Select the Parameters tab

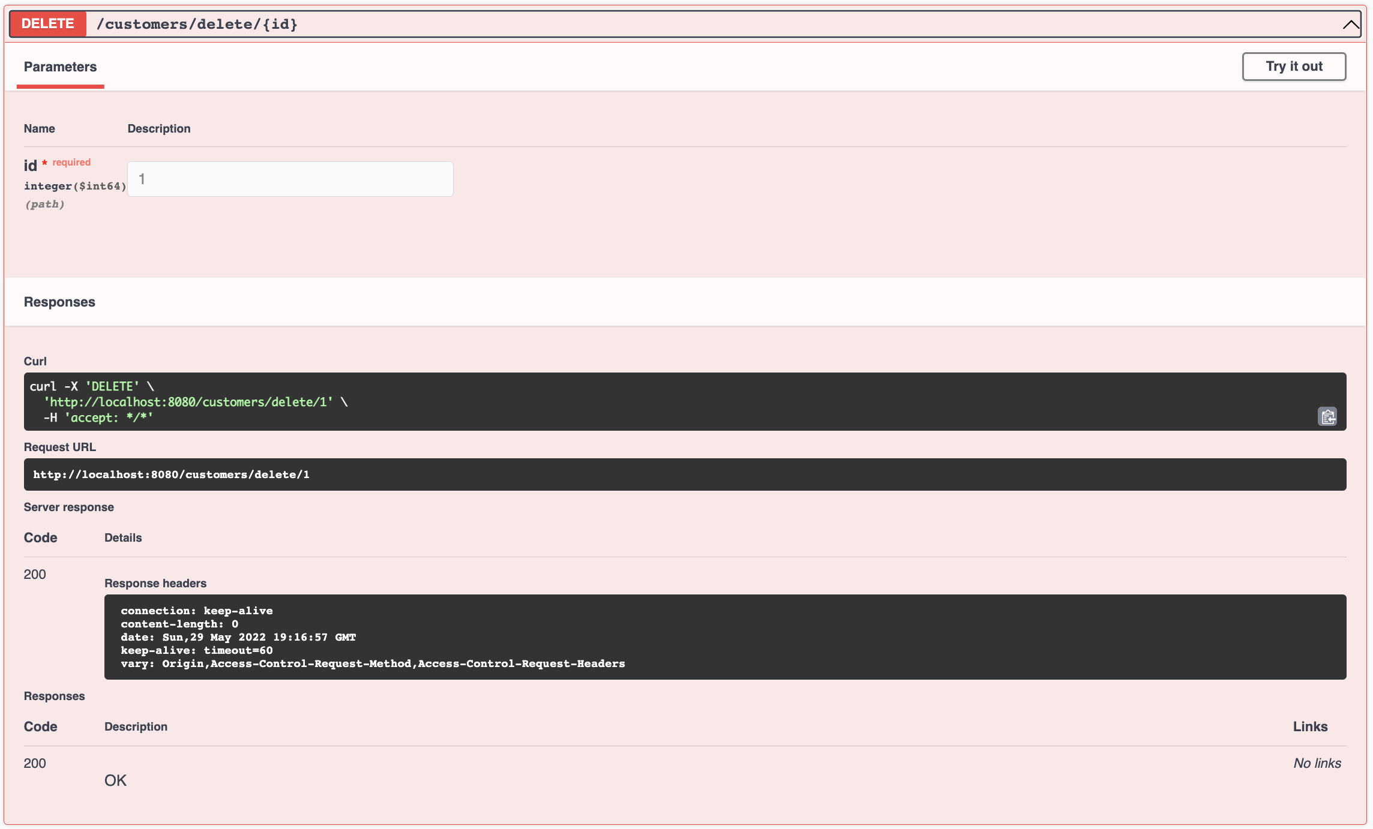click(x=60, y=67)
